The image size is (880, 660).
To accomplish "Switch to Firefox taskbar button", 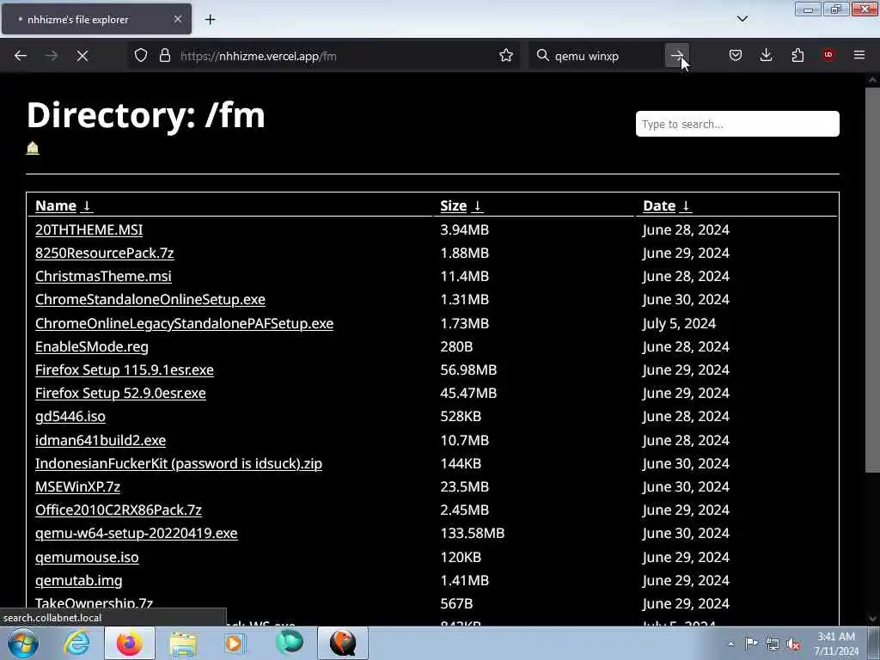I will click(x=129, y=643).
